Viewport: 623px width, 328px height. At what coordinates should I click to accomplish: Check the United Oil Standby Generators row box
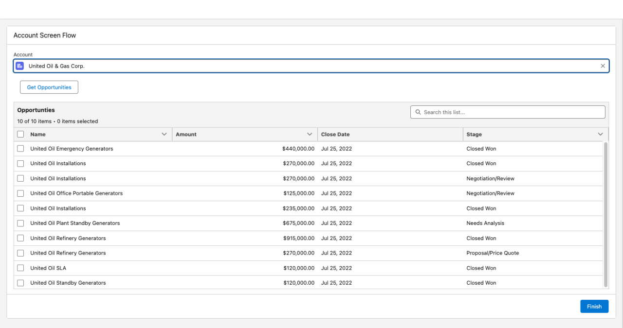pyautogui.click(x=20, y=283)
